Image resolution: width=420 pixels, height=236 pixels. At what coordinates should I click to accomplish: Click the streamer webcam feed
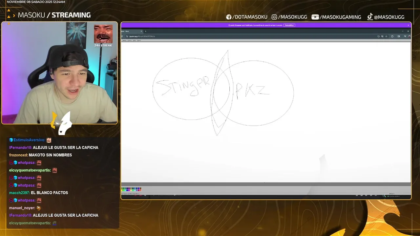coord(59,73)
